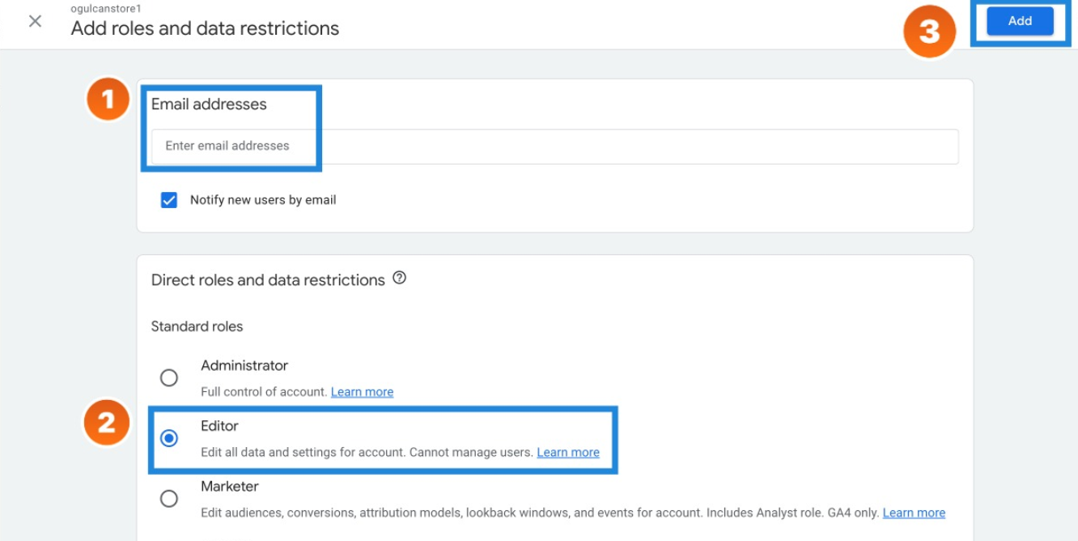Image resolution: width=1078 pixels, height=541 pixels.
Task: Select the Administrator radio button
Action: tap(169, 377)
